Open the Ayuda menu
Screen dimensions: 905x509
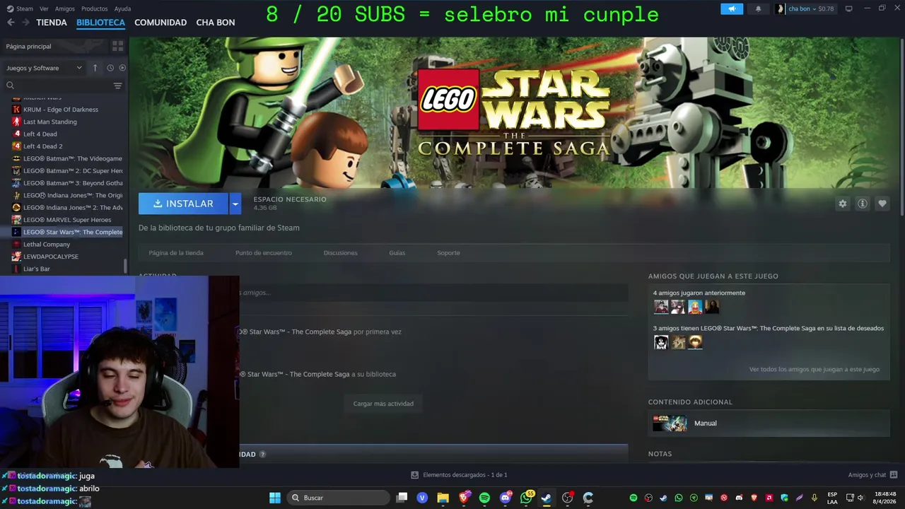click(x=122, y=8)
